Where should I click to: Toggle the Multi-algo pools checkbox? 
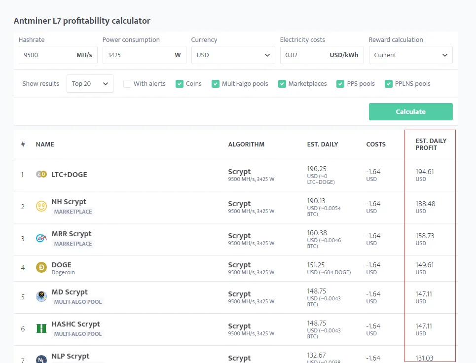tap(216, 84)
